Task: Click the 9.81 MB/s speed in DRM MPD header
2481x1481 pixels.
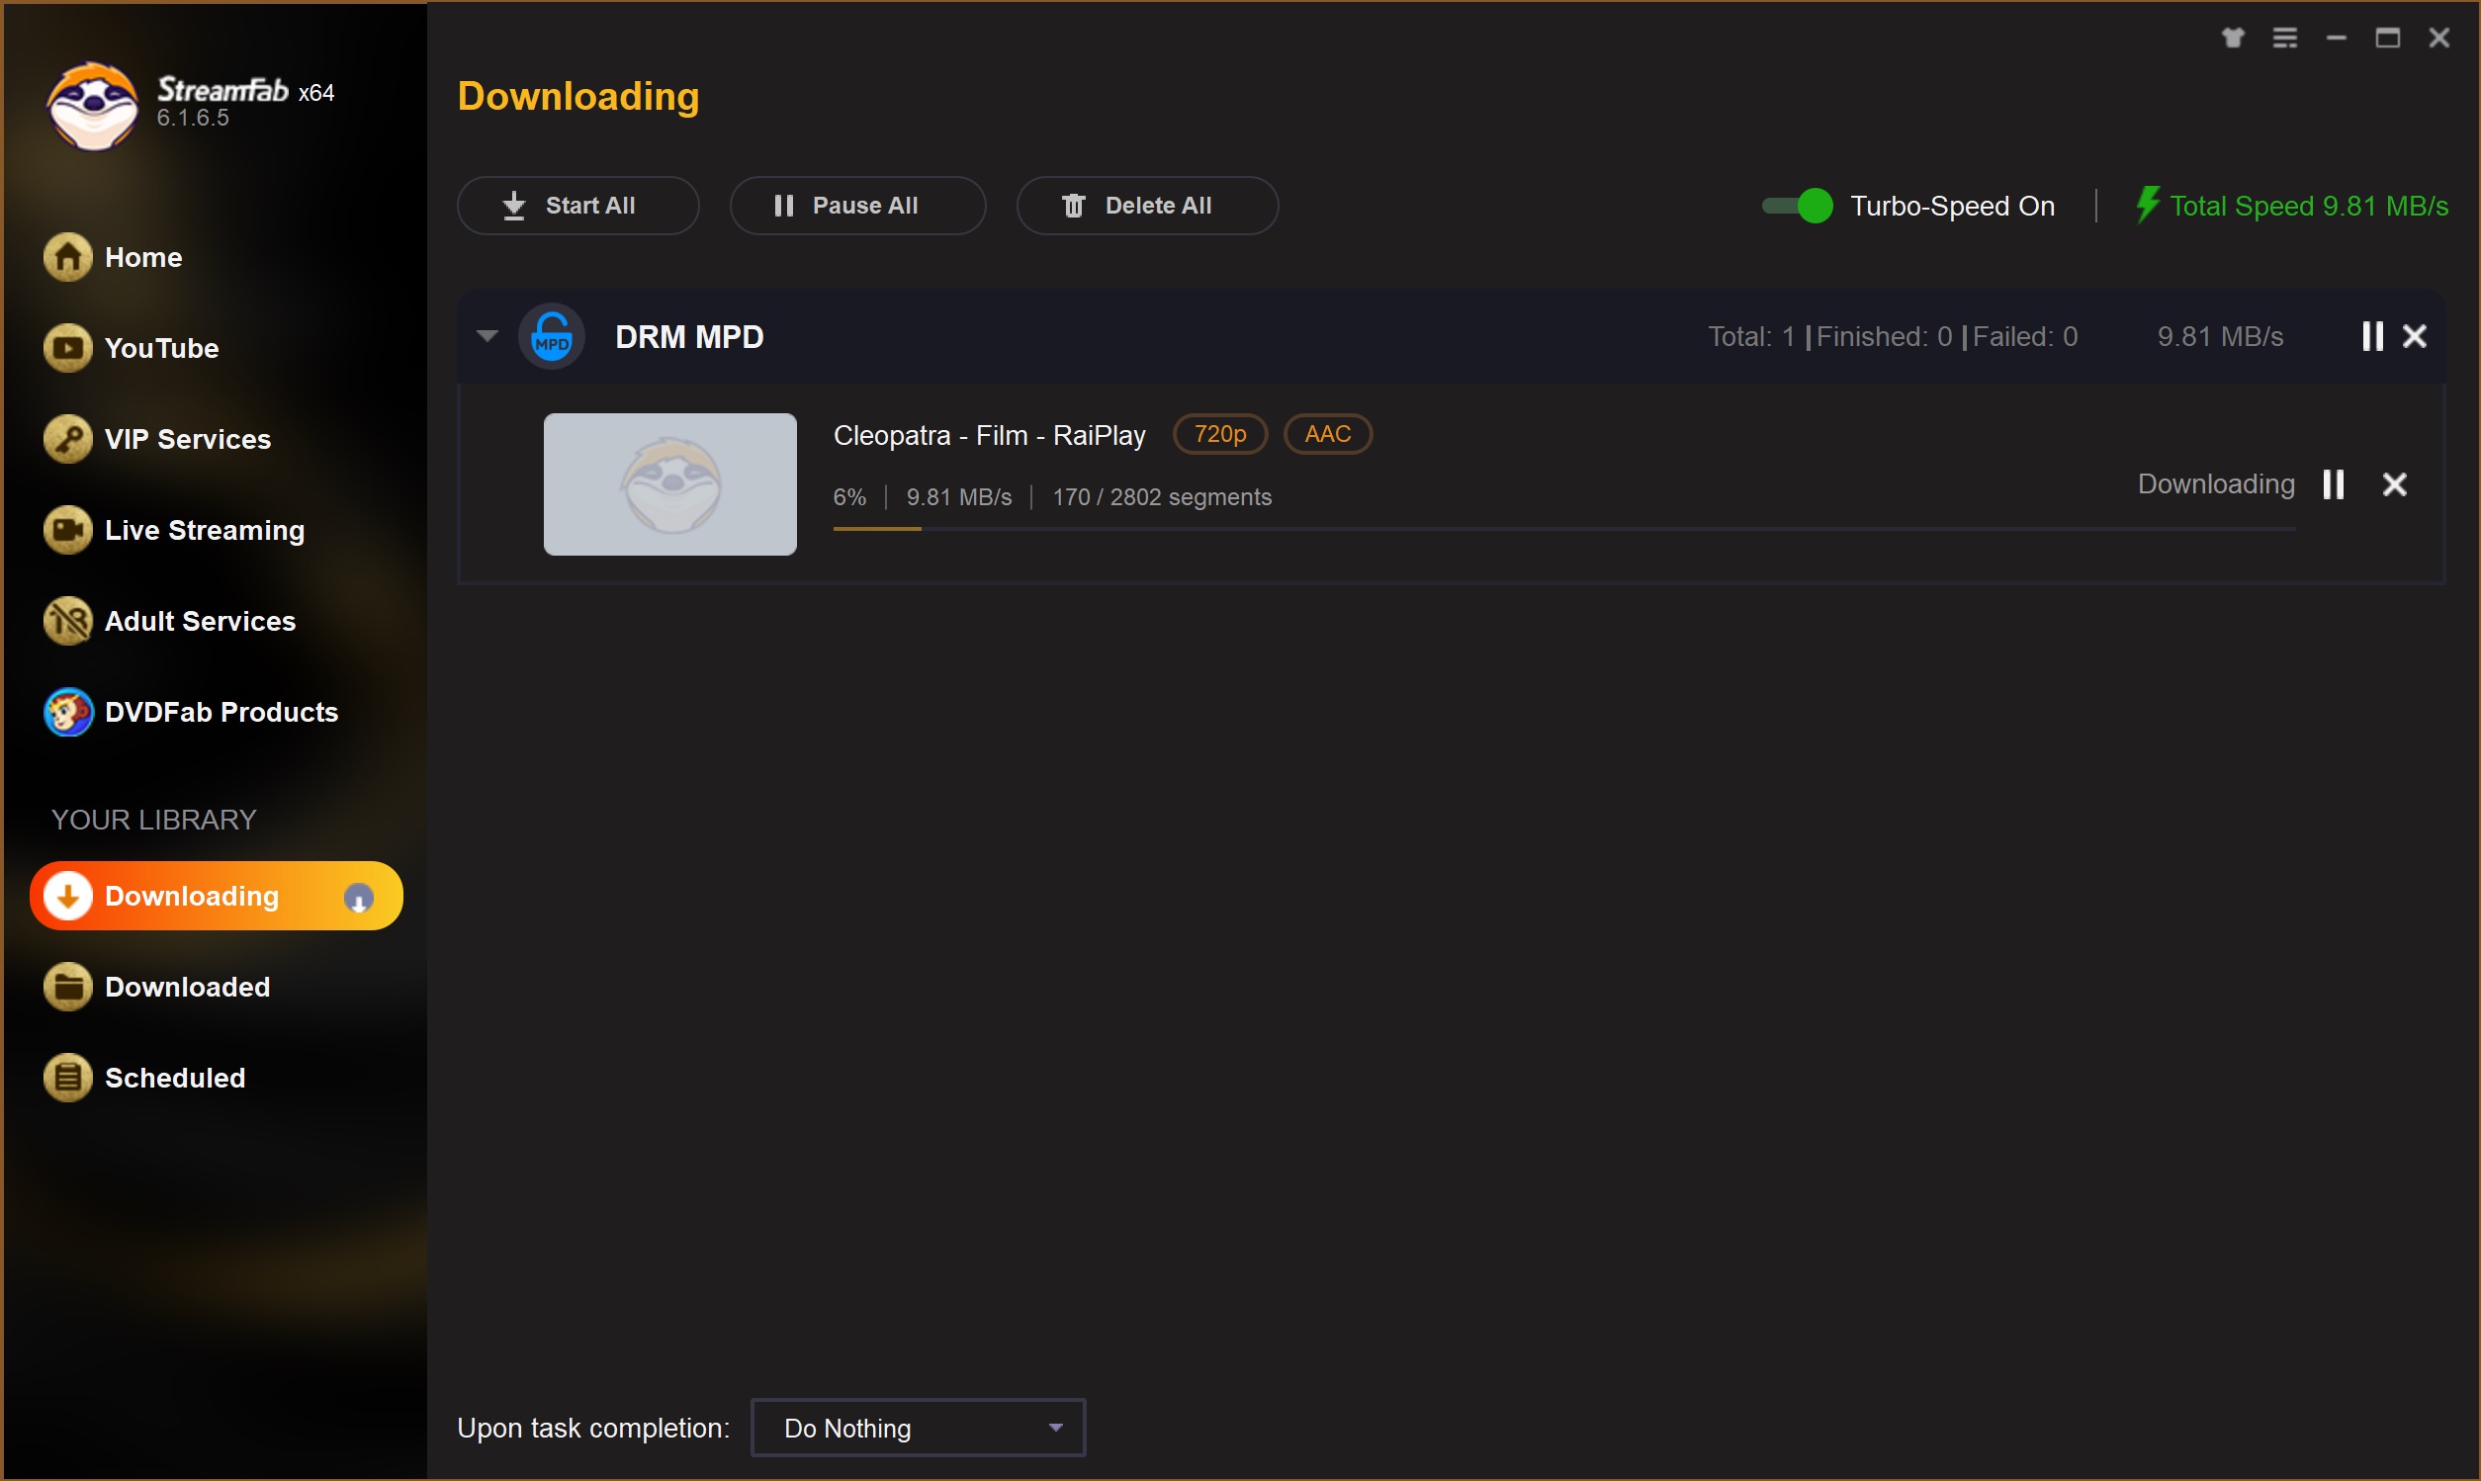Action: pyautogui.click(x=2220, y=336)
